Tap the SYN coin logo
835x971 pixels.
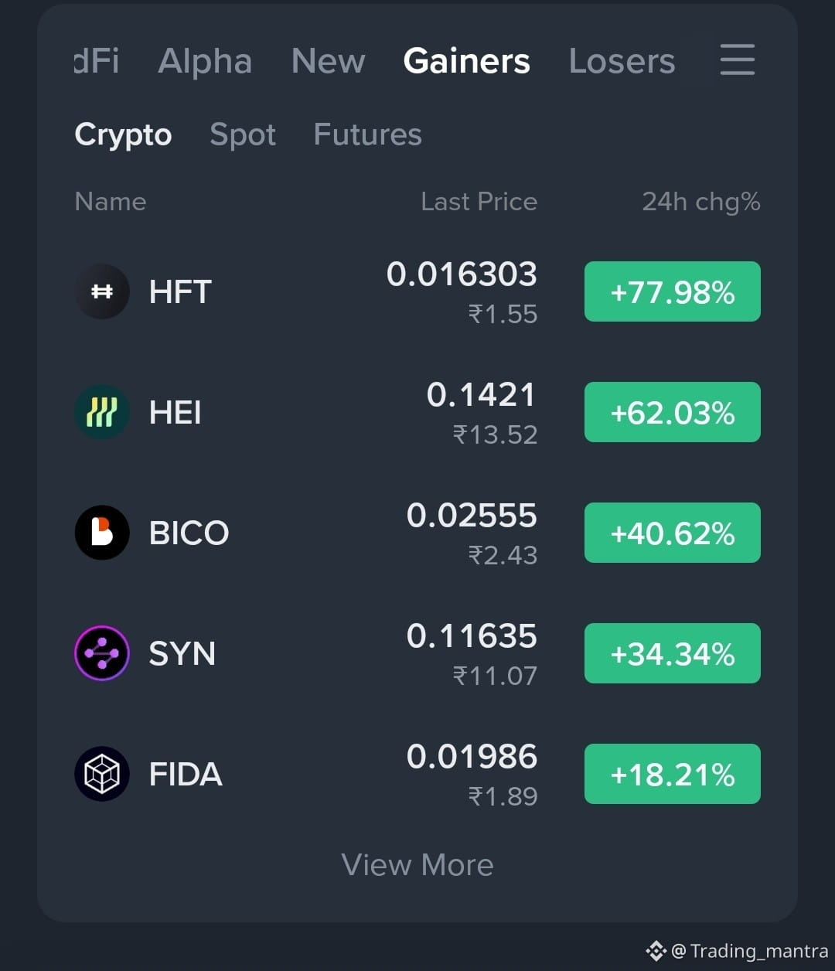pos(102,653)
